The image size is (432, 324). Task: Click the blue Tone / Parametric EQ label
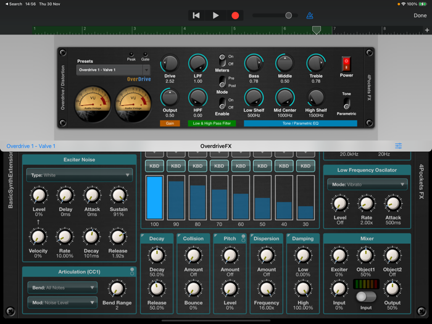301,123
